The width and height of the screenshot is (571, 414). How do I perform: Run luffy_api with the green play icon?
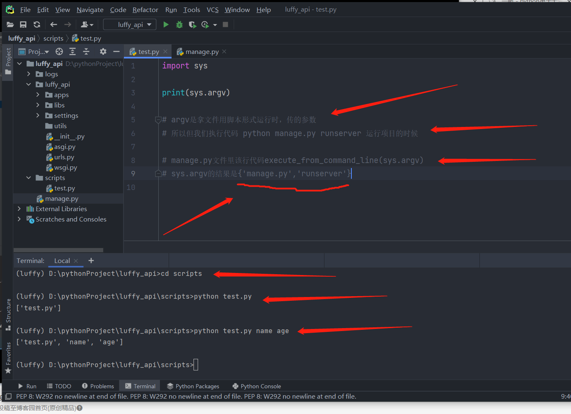[x=166, y=24]
